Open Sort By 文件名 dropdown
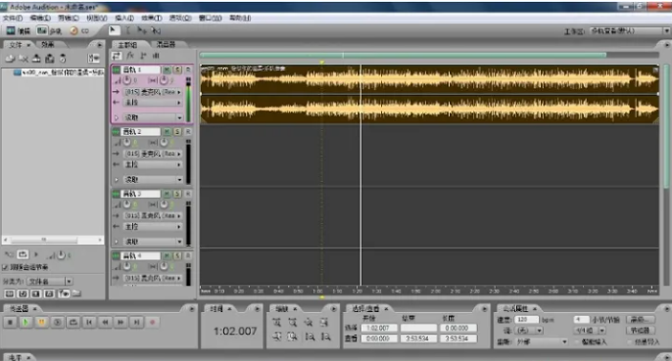Screen dimensions: 672x361 pyautogui.click(x=50, y=282)
